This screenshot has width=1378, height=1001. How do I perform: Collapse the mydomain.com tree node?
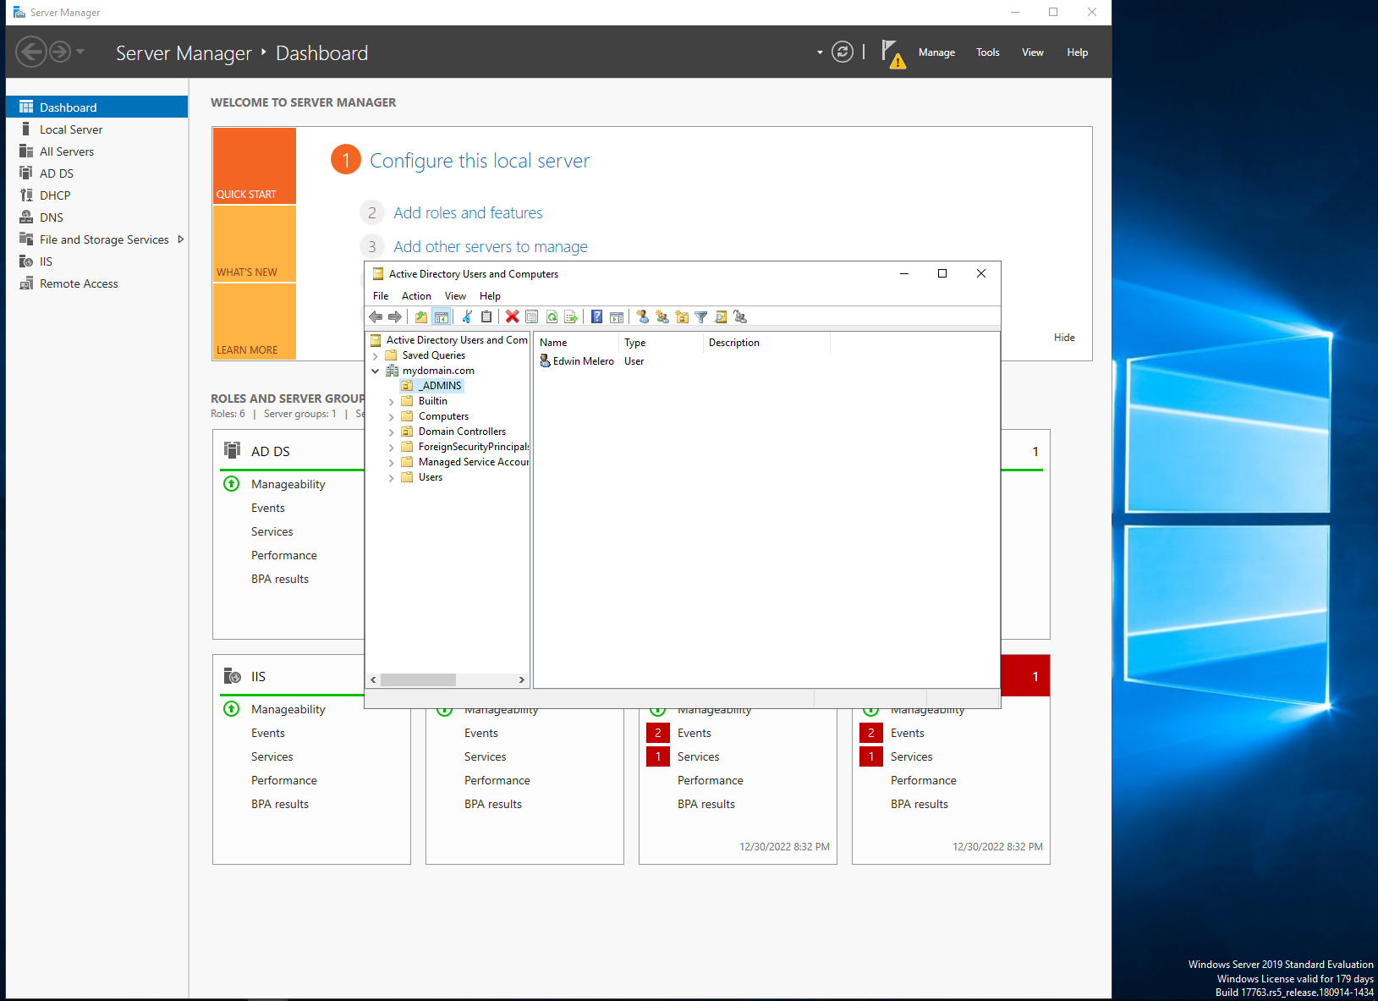[x=376, y=370]
